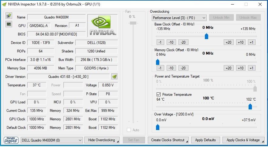268x147 pixels.
Task: Click Base Clock Offset -10 button
Action: click(x=171, y=42)
